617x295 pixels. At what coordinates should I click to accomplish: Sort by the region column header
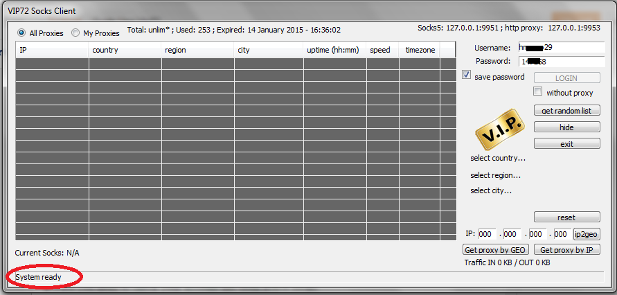pyautogui.click(x=197, y=50)
